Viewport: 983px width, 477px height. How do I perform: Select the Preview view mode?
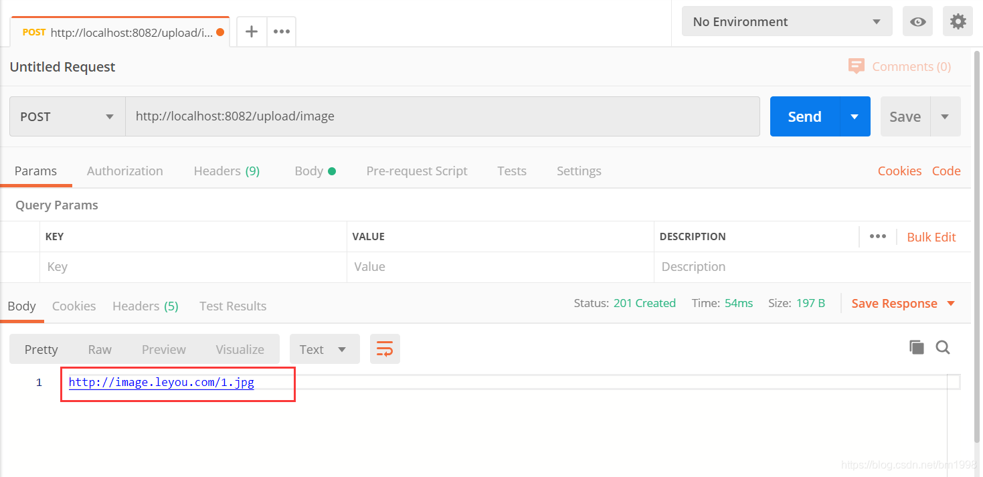pyautogui.click(x=164, y=349)
